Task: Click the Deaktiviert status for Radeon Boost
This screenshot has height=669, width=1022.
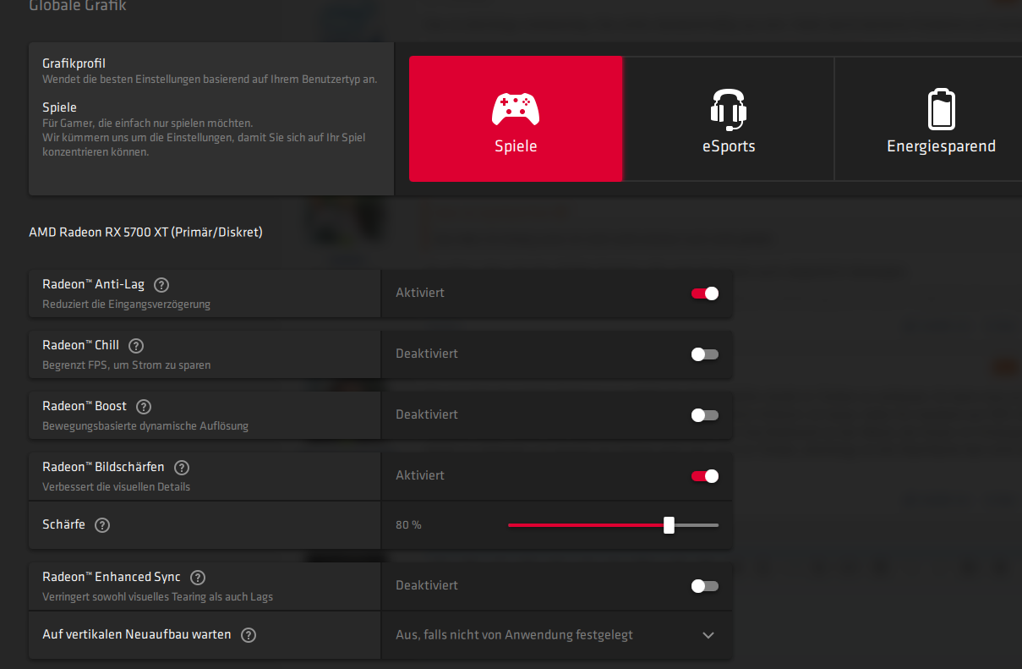Action: [x=427, y=414]
